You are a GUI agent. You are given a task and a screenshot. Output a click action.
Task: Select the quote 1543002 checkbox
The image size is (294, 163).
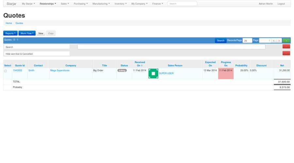5,71
